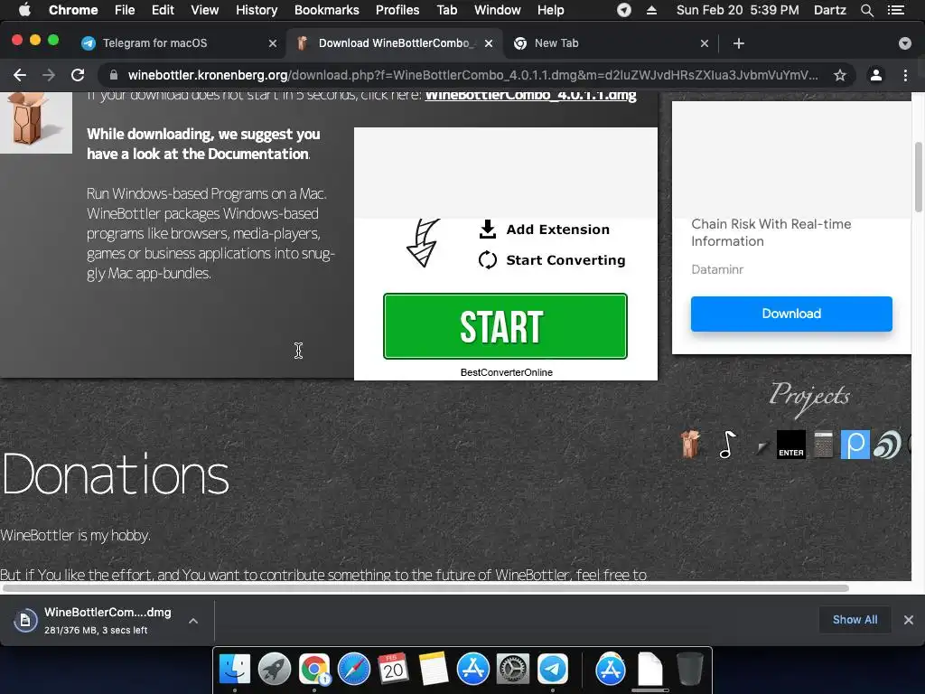
Task: Open the Edit menu
Action: pos(163,10)
